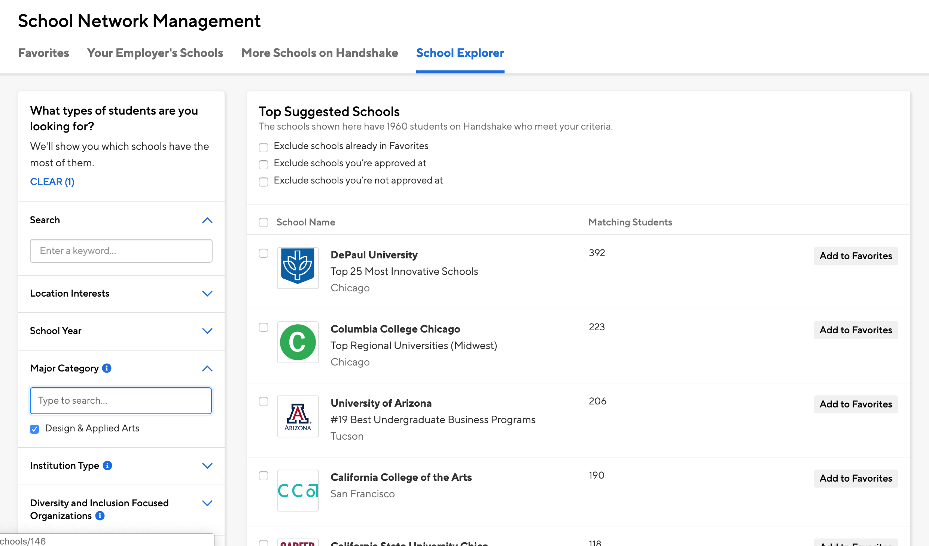Expand the School Year filter
The image size is (929, 546).
pyautogui.click(x=207, y=331)
